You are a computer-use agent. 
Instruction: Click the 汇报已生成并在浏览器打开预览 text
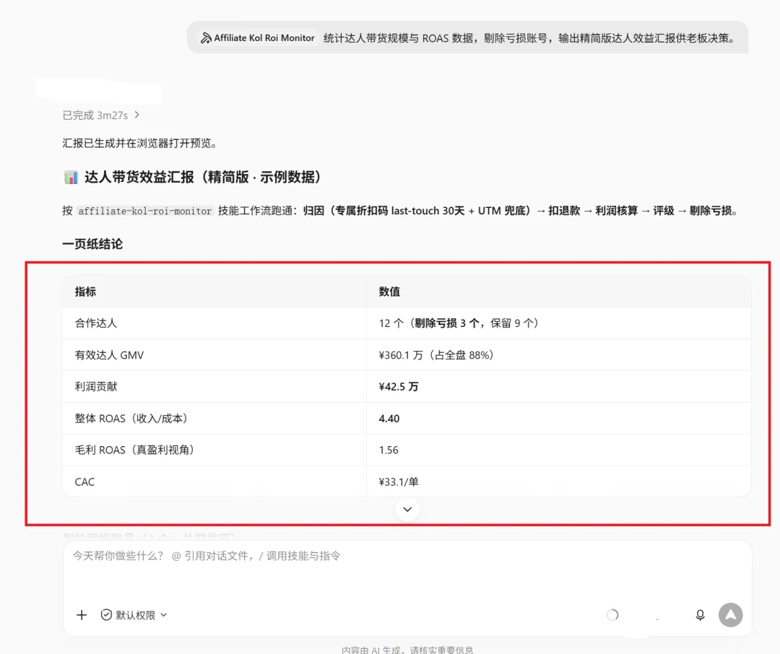tap(140, 143)
